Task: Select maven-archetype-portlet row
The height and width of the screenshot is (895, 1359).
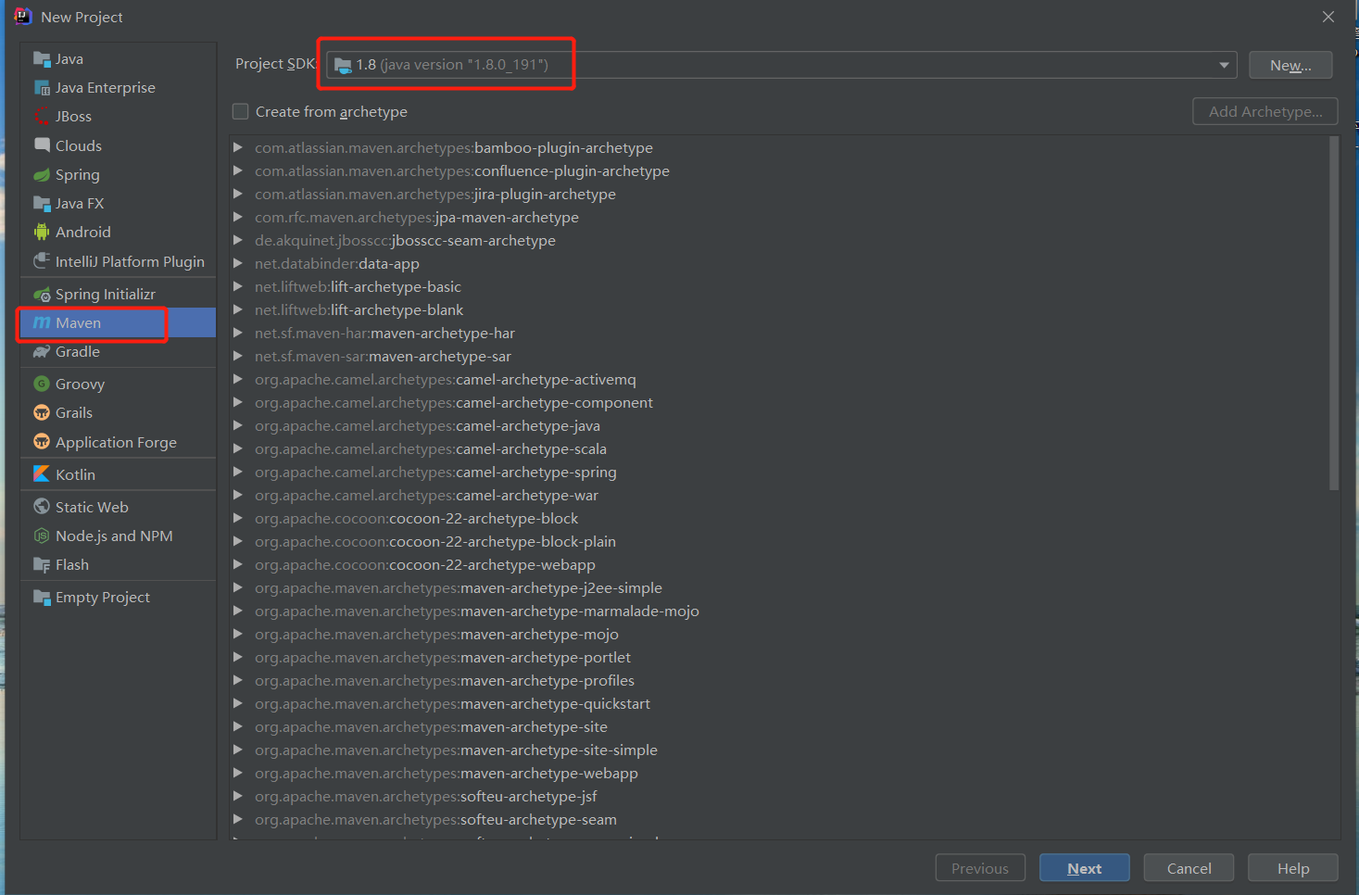Action: 779,657
